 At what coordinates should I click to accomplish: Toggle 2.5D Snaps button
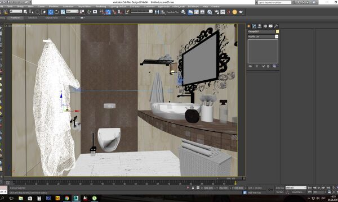(102, 12)
